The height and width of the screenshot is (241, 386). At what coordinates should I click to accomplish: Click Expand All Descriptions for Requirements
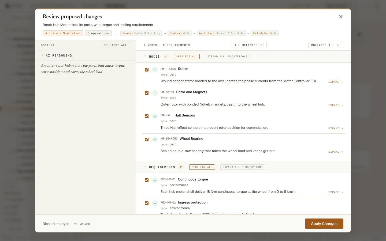click(243, 167)
